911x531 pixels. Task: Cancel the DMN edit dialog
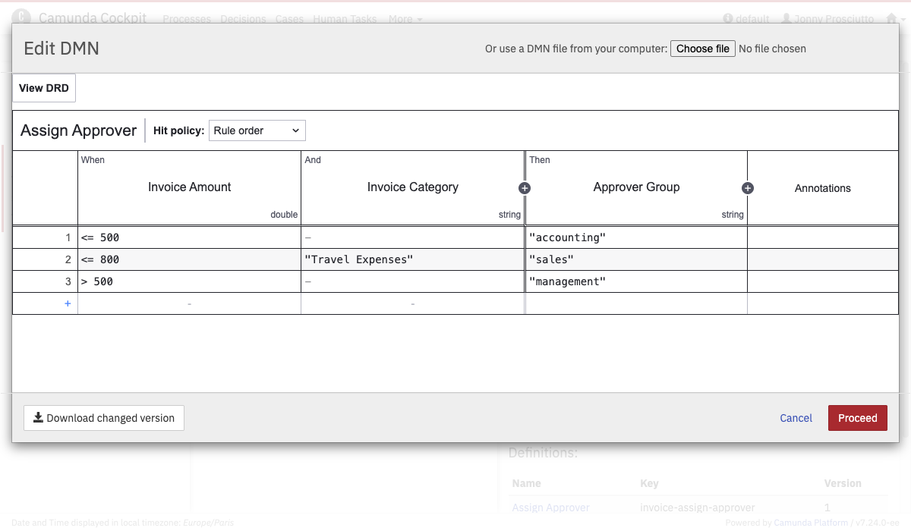tap(796, 418)
